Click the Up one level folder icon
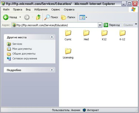The width and height of the screenshot is (139, 113). [38, 17]
